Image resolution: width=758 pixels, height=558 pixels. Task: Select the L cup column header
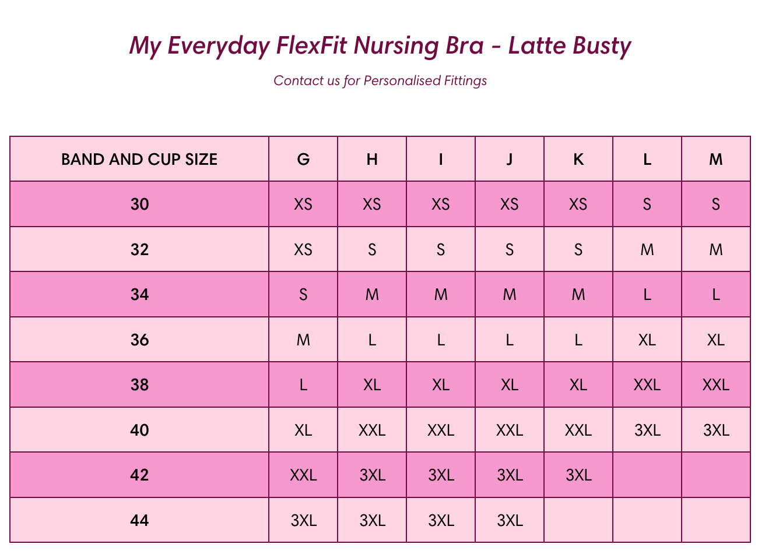(x=647, y=159)
